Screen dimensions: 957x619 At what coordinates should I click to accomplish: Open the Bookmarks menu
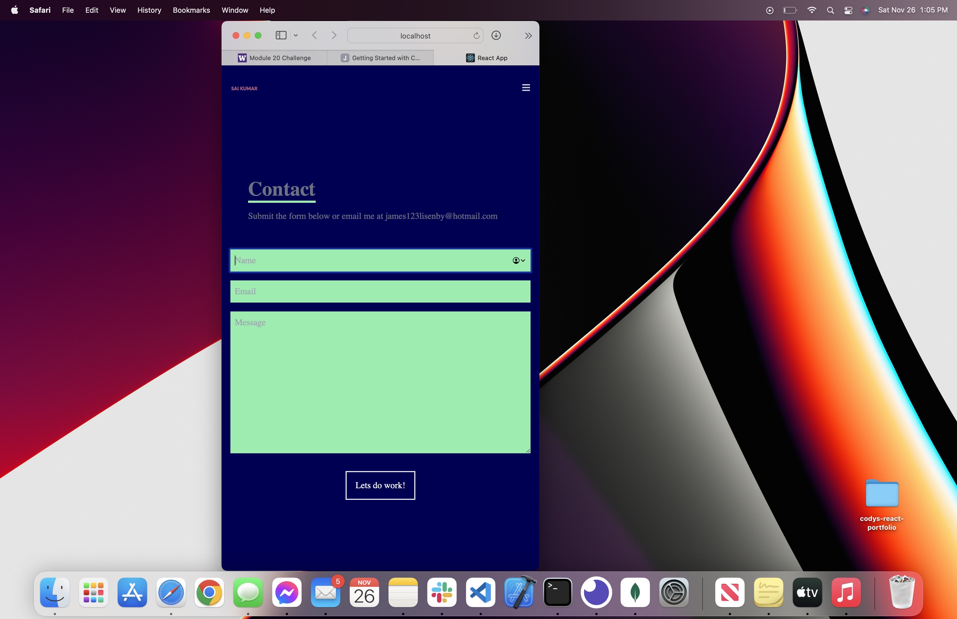(x=191, y=10)
